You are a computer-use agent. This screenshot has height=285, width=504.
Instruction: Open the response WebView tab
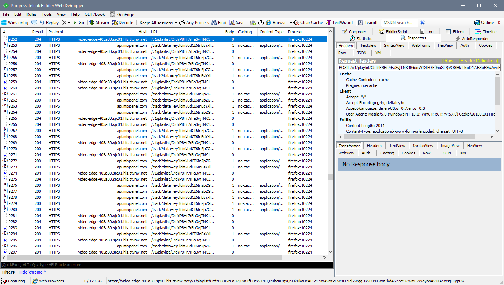346,153
